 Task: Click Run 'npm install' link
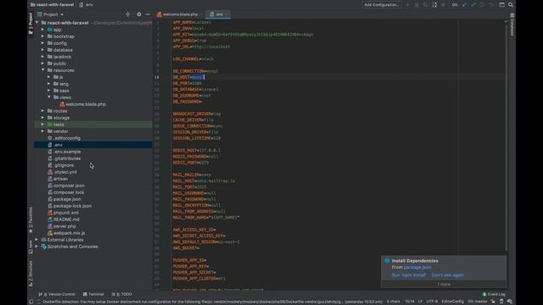coord(409,275)
